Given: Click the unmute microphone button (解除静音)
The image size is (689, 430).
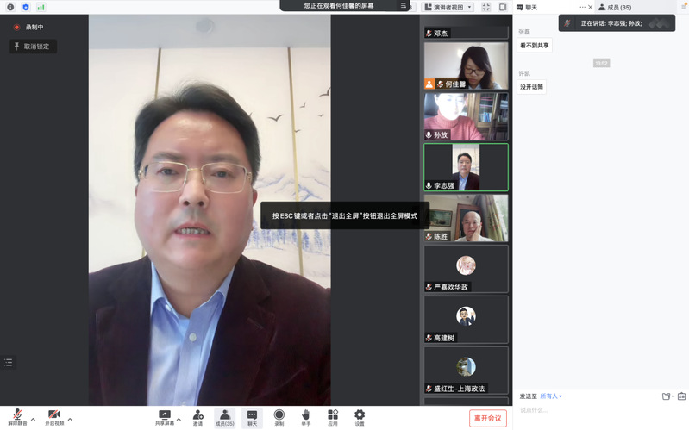Looking at the screenshot, I should (17, 417).
